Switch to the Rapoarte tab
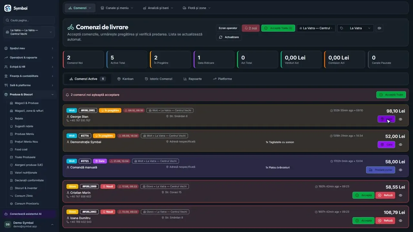The height and width of the screenshot is (232, 413). (x=193, y=79)
